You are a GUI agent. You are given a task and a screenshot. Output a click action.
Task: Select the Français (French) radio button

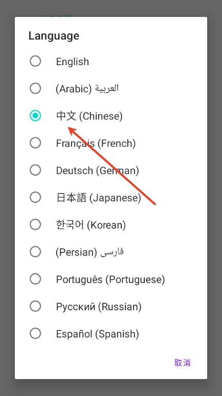pos(35,143)
